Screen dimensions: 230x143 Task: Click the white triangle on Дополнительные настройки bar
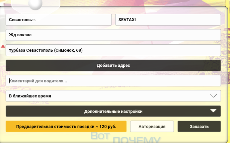(213, 111)
